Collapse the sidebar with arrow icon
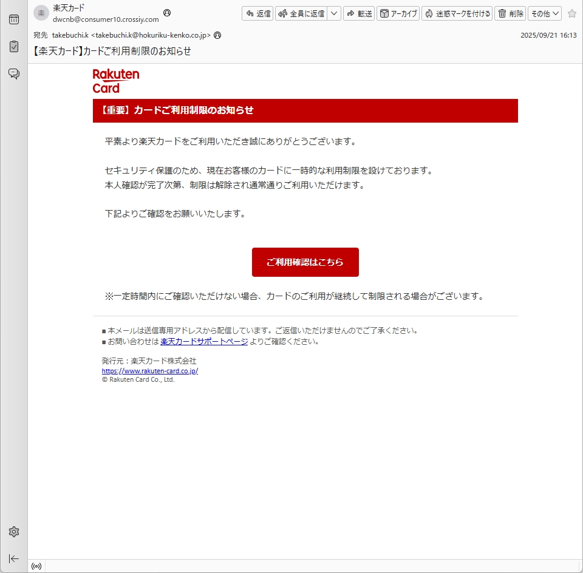The width and height of the screenshot is (583, 573). click(x=13, y=558)
